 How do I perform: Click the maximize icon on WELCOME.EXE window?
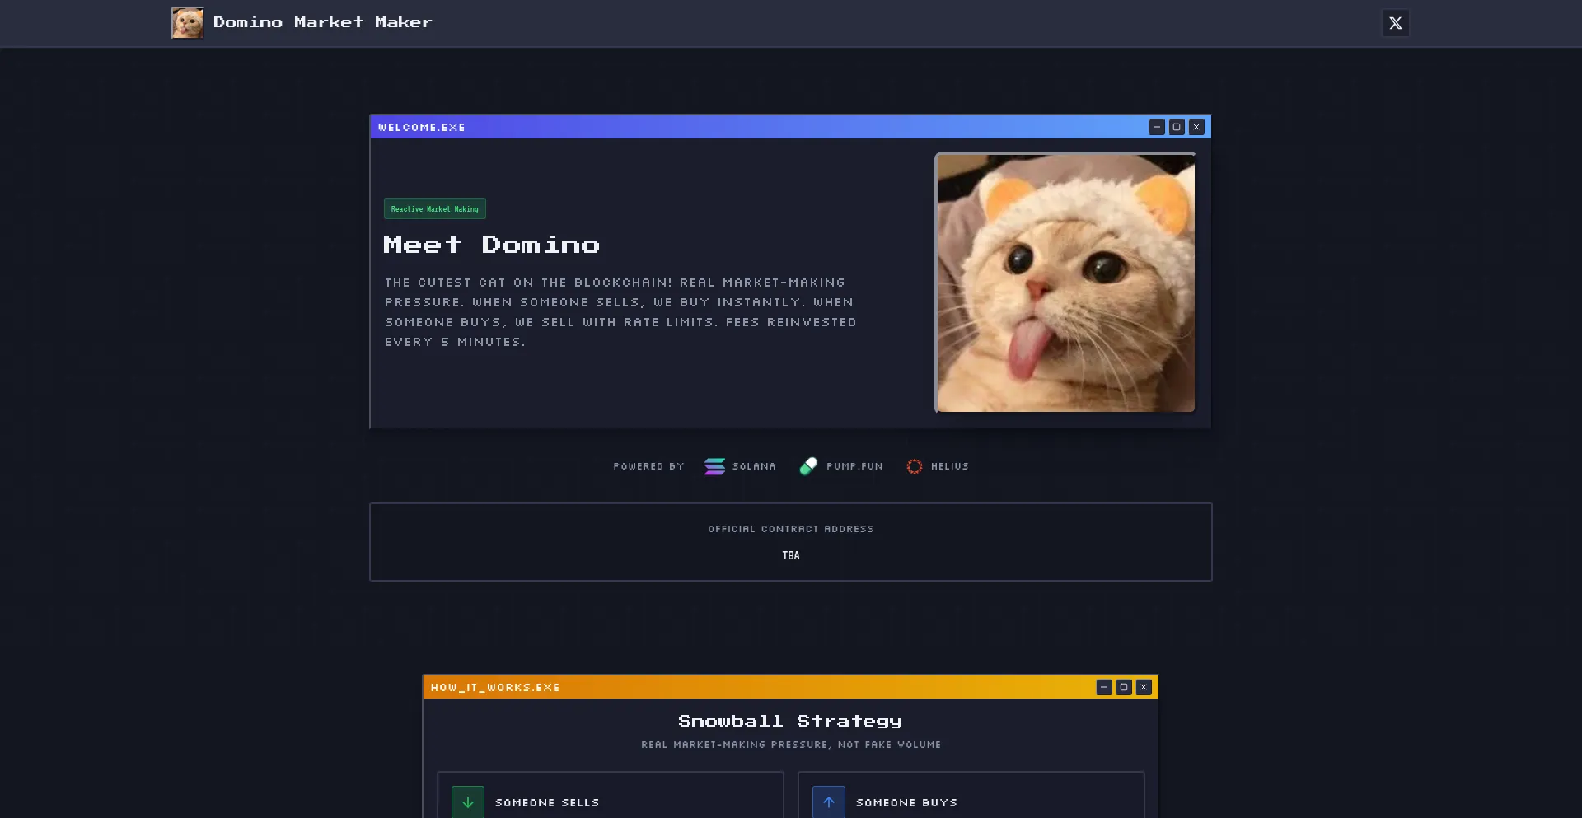(x=1177, y=127)
